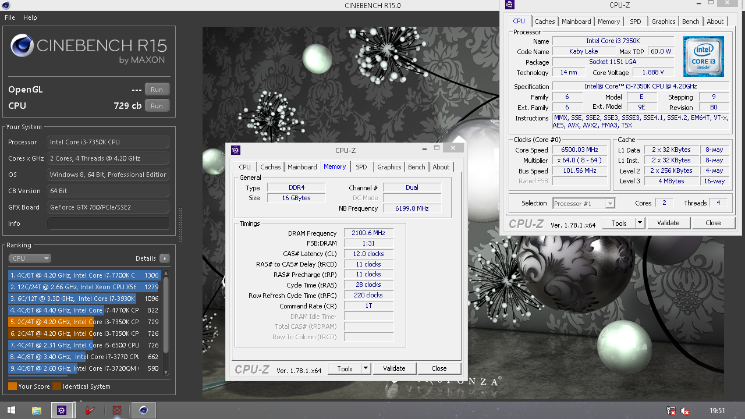The height and width of the screenshot is (419, 745).
Task: Switch to About tab in CPU window
Action: 715,22
